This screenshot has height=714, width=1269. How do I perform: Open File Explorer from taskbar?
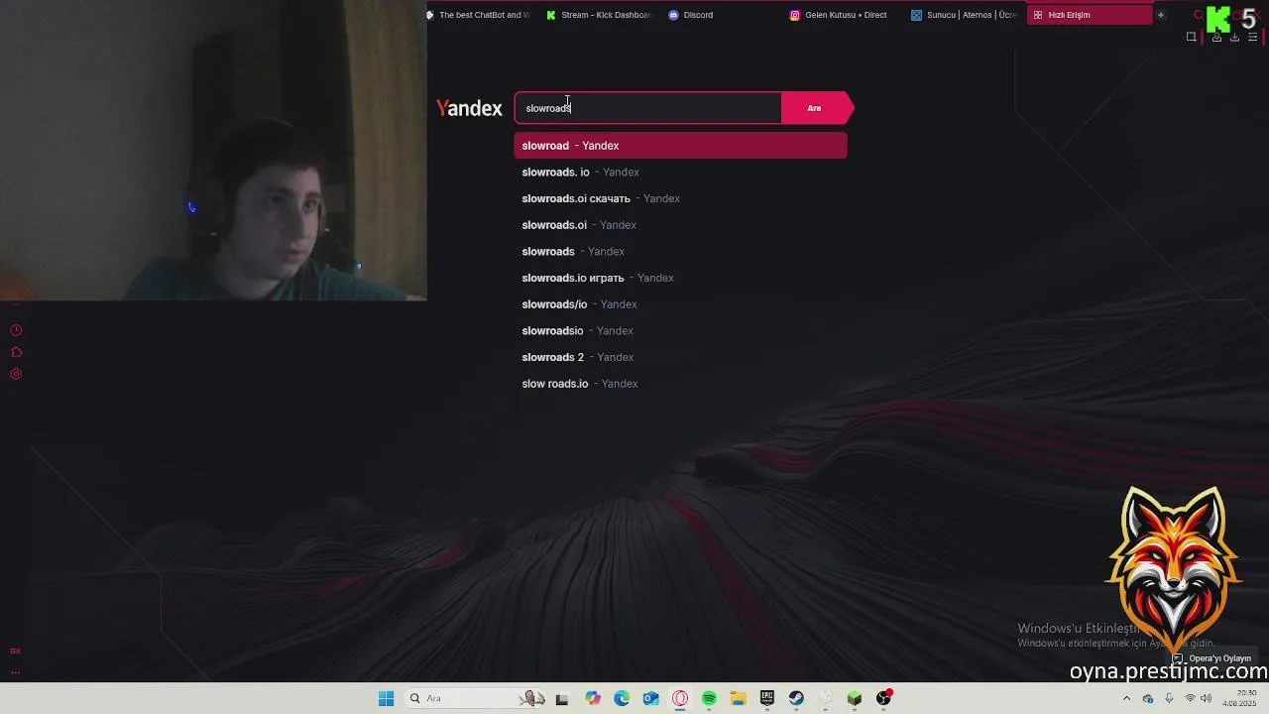coord(738,698)
